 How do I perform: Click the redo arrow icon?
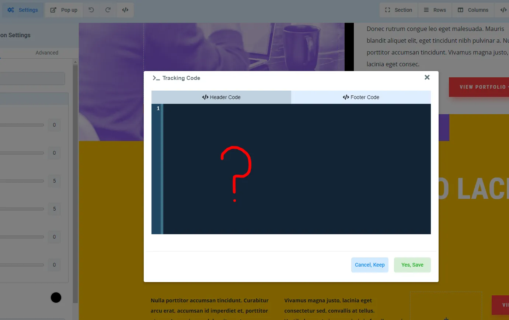pos(108,10)
